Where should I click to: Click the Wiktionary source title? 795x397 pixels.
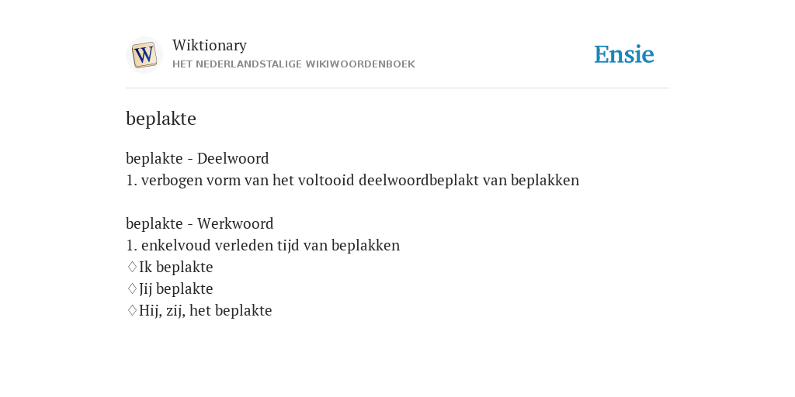pyautogui.click(x=210, y=46)
